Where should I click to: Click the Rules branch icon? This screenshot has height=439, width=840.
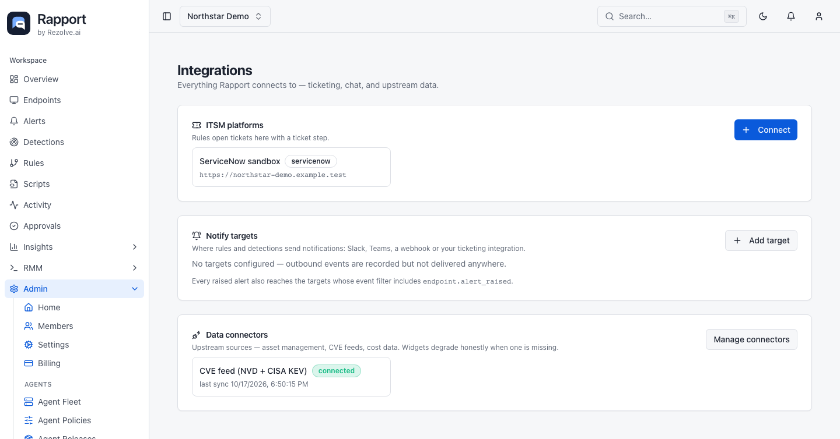[x=14, y=163]
